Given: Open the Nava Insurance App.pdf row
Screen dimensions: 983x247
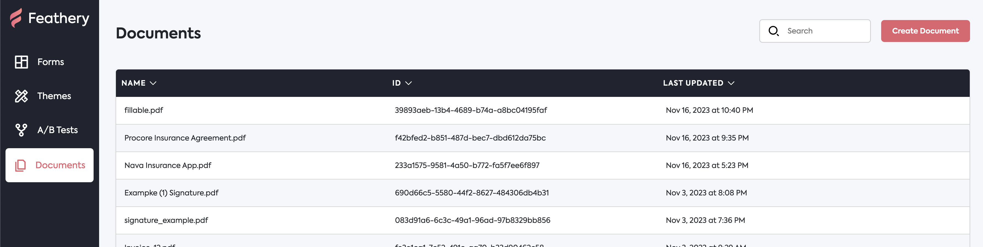Looking at the screenshot, I should coord(168,165).
